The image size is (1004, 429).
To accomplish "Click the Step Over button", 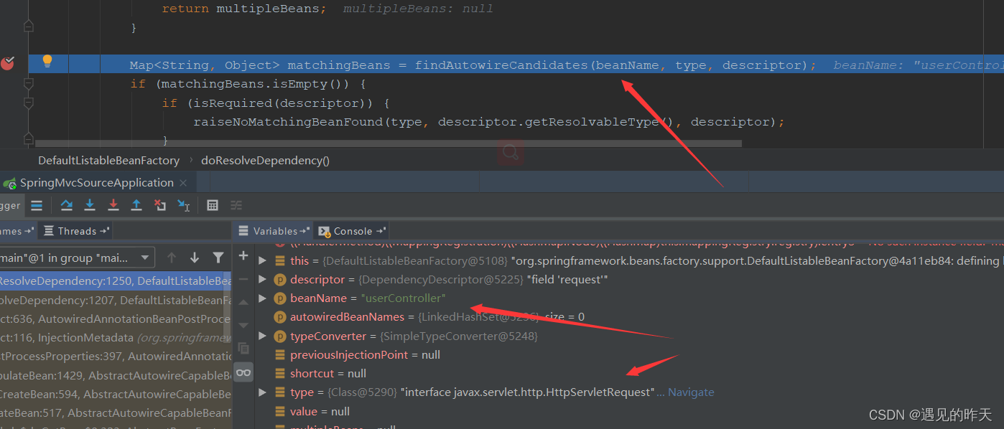I will (x=67, y=205).
